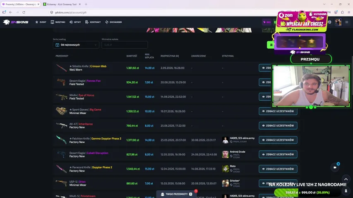Click the upload arrow icon at bottom right
This screenshot has height=198, width=353.
(x=346, y=191)
